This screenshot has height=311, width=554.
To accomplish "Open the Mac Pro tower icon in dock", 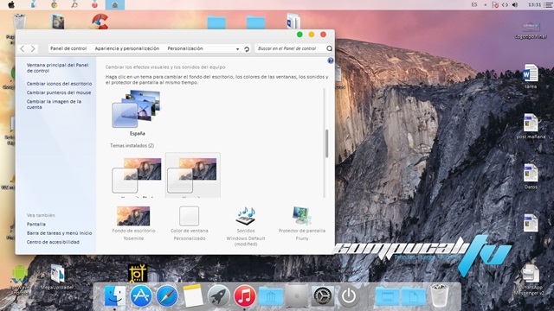I will click(x=297, y=295).
